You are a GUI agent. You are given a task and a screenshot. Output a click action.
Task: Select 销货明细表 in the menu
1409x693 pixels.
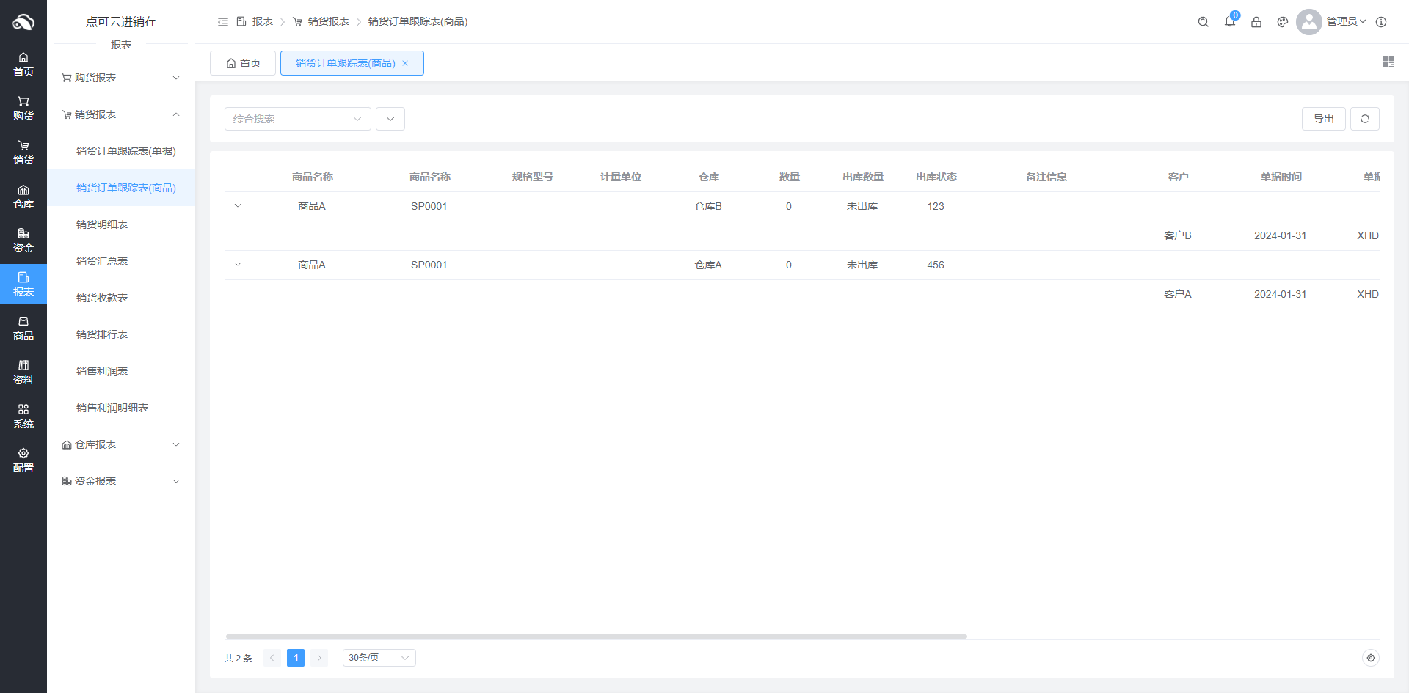(102, 224)
